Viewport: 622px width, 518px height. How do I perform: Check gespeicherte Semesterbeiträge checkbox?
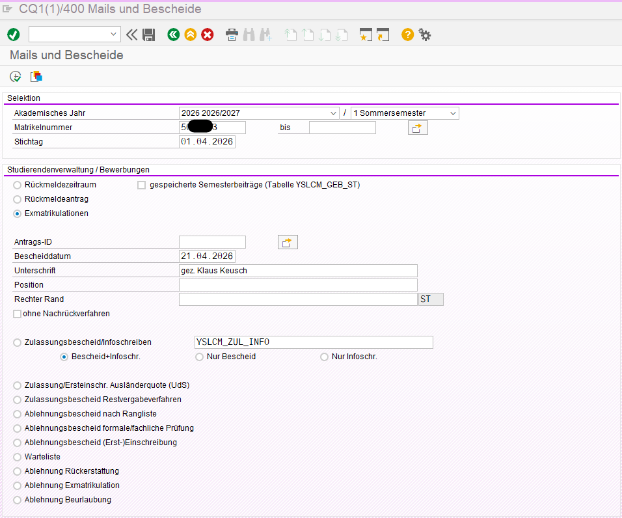pyautogui.click(x=141, y=185)
